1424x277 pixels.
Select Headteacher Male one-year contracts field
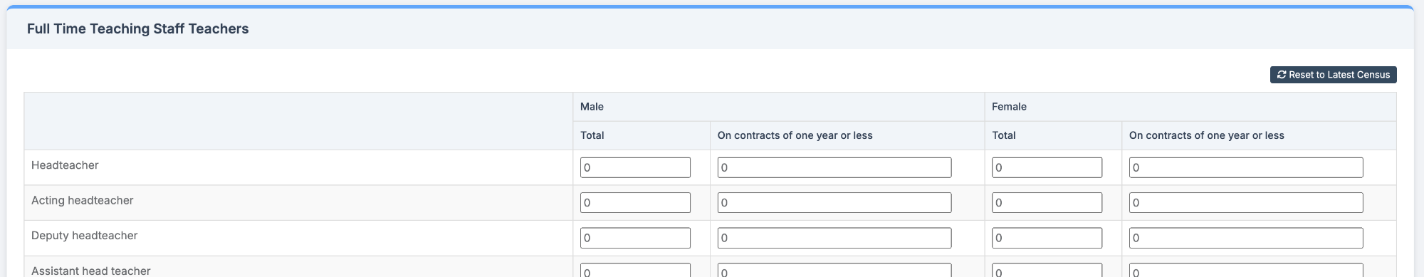pyautogui.click(x=834, y=167)
